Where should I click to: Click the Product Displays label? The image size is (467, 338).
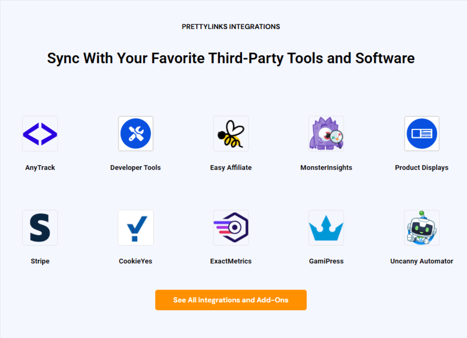point(422,168)
